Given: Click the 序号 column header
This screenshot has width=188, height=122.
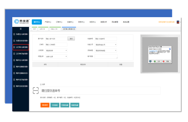Looking at the screenshot, I should pyautogui.click(x=45, y=64).
